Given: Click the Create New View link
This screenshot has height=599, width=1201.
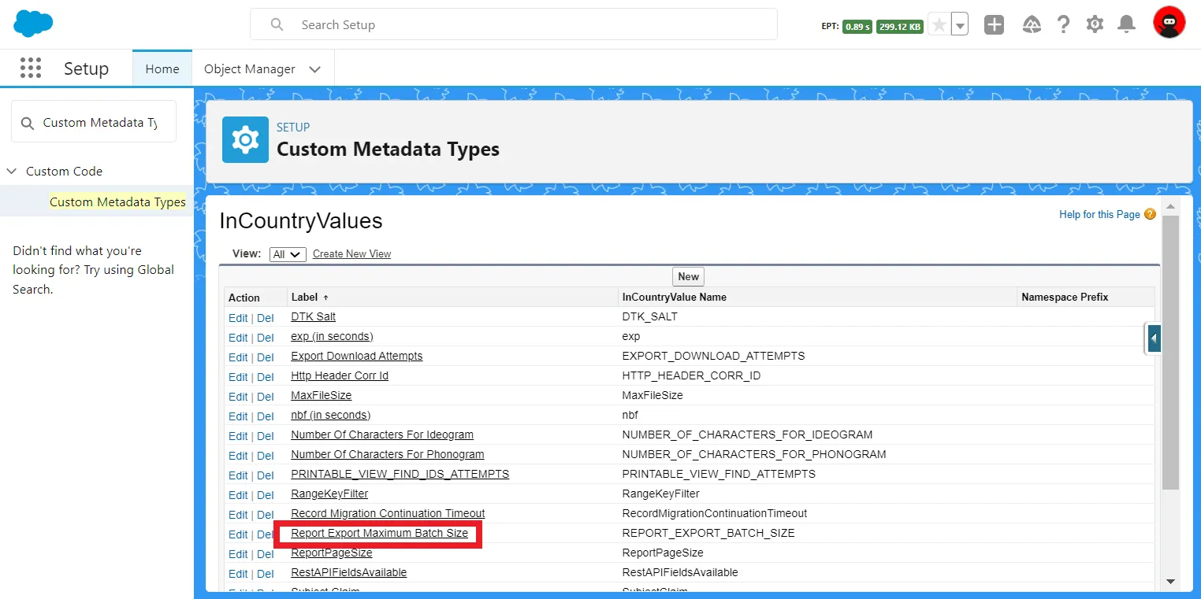Looking at the screenshot, I should (351, 254).
